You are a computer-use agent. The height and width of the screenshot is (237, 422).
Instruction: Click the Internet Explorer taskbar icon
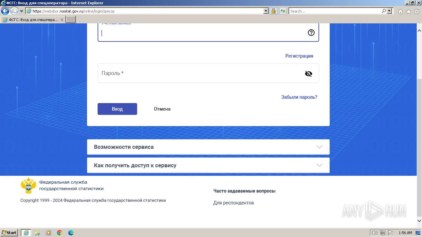(x=26, y=233)
